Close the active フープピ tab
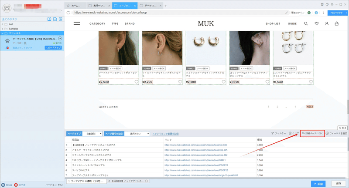The width and height of the screenshot is (349, 188). click(135, 6)
